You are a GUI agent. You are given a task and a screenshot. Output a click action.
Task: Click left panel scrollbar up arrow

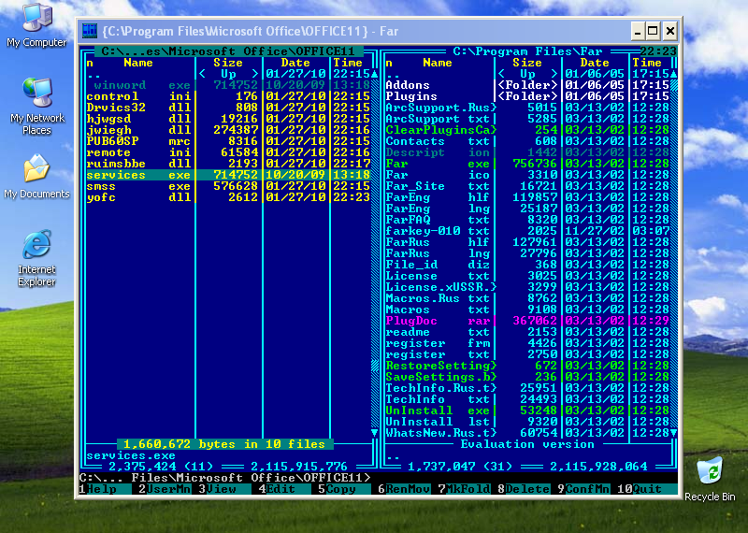click(375, 74)
